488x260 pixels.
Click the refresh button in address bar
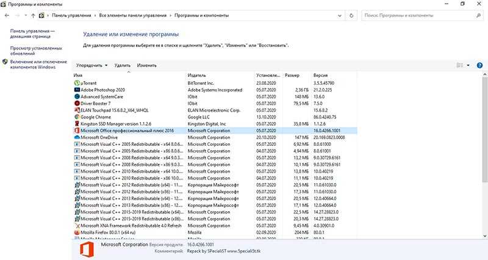pyautogui.click(x=351, y=15)
